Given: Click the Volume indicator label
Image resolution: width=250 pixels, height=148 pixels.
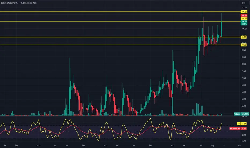Looking at the screenshot, I should [237, 114].
